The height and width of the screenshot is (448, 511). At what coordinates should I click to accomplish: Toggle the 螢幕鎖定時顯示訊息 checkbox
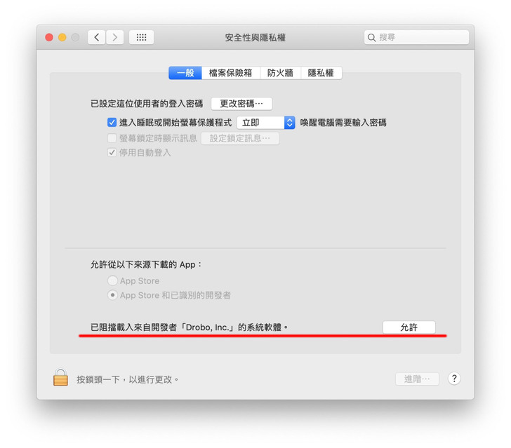(x=112, y=138)
